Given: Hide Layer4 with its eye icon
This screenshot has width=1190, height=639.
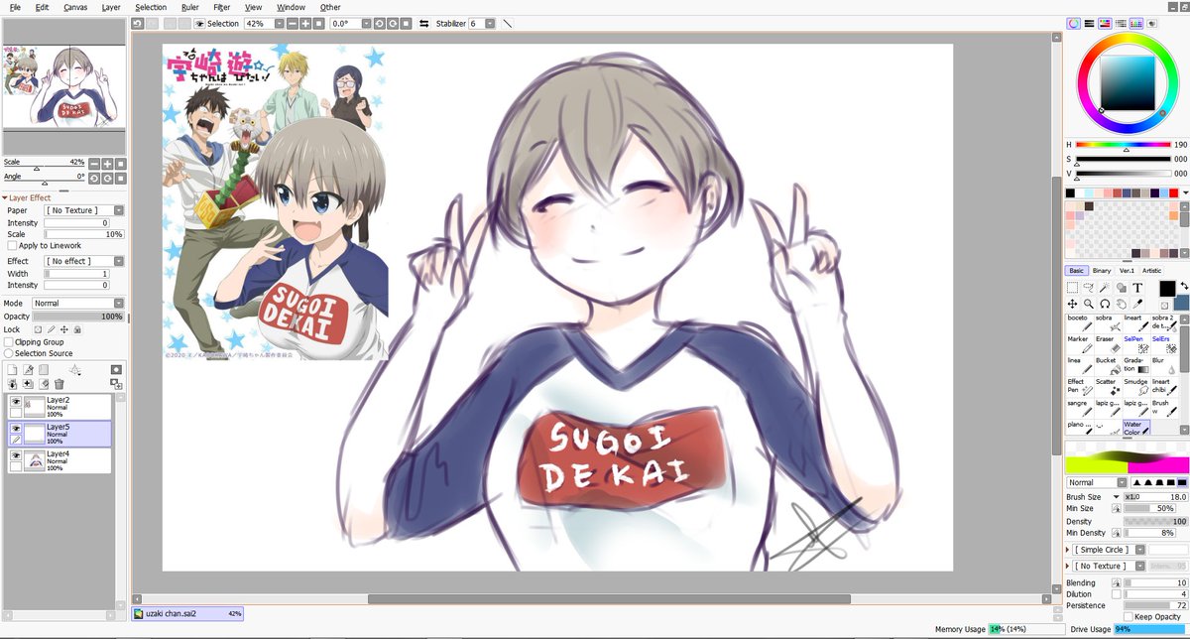Looking at the screenshot, I should [x=16, y=455].
